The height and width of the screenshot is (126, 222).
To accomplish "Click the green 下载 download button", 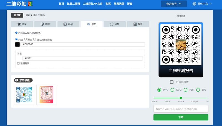I will (181, 117).
